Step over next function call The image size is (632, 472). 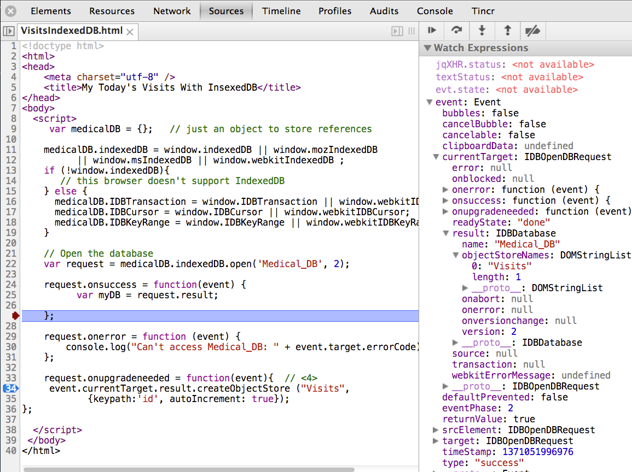point(456,31)
